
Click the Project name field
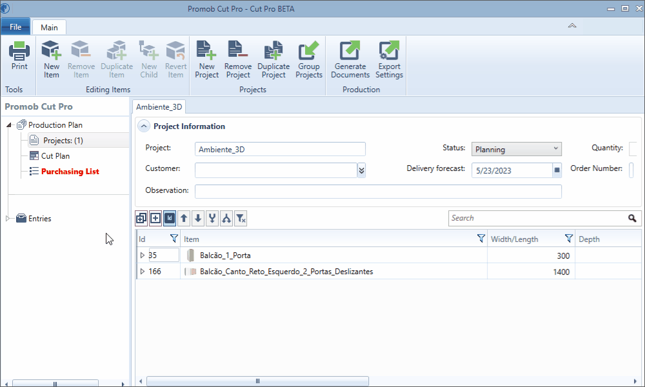(x=280, y=149)
